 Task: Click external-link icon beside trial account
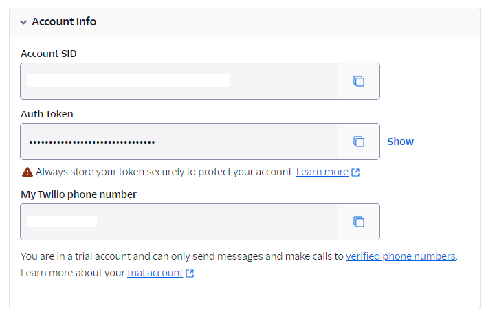[190, 273]
